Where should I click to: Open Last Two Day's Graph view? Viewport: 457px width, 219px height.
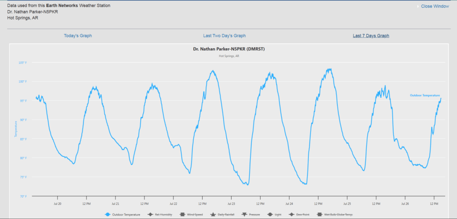click(x=224, y=36)
